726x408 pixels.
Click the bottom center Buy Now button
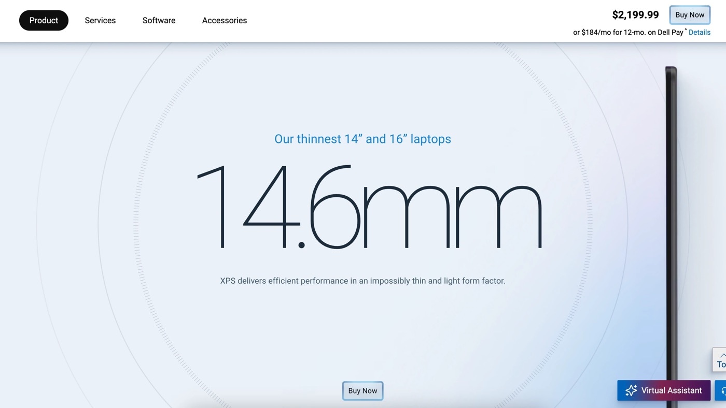point(362,391)
